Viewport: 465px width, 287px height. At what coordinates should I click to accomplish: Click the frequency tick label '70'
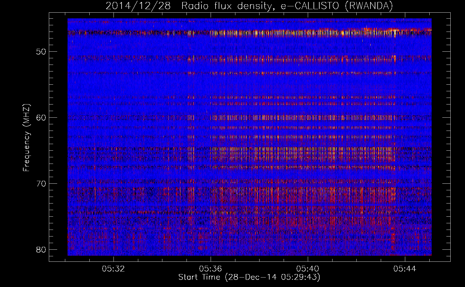coord(41,183)
